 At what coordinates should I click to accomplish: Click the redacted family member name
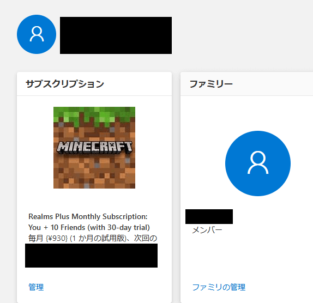tap(209, 216)
